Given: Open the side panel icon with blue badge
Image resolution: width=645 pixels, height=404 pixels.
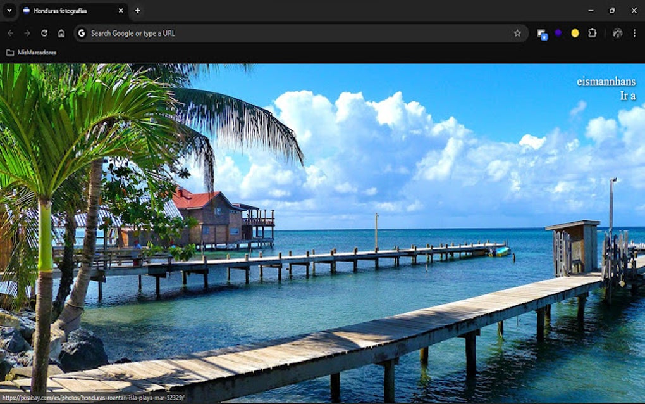Looking at the screenshot, I should (x=541, y=33).
